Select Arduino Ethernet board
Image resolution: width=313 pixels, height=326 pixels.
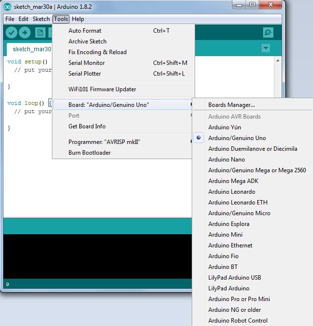coord(253,245)
